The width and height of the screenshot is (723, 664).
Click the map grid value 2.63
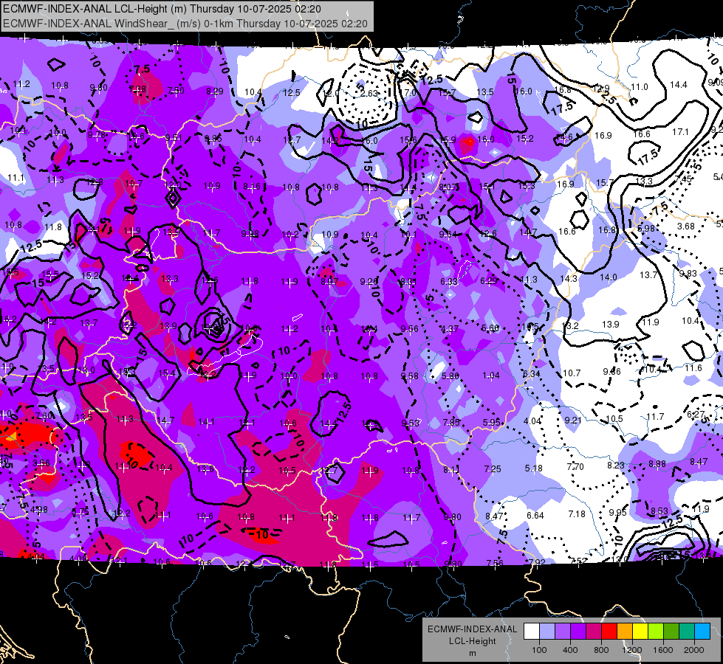tap(369, 93)
